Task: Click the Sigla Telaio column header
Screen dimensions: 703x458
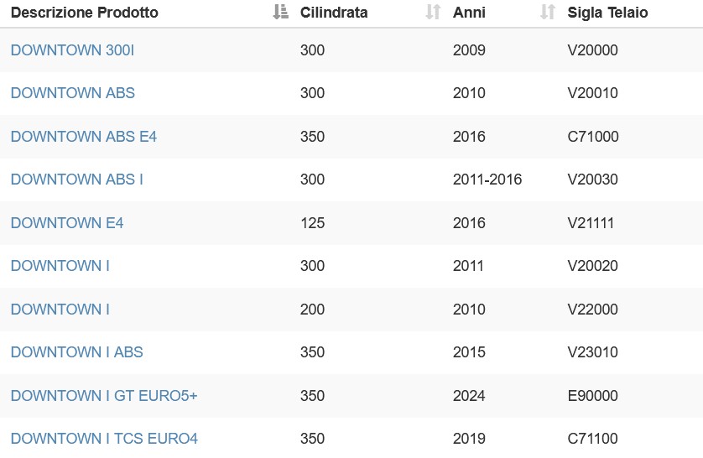Action: pos(607,12)
